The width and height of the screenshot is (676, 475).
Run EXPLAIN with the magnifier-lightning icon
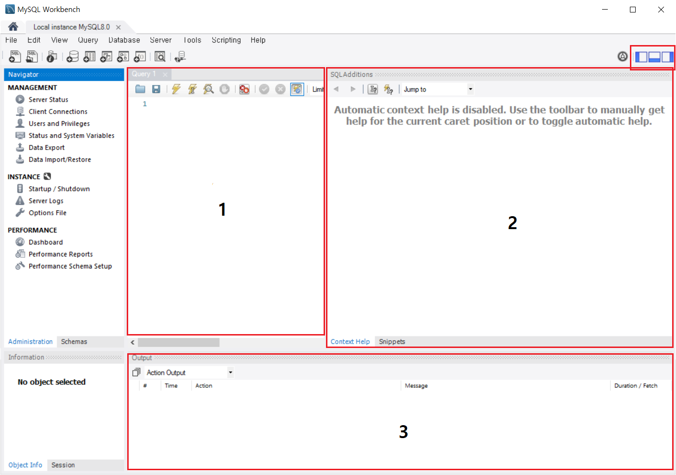[208, 89]
